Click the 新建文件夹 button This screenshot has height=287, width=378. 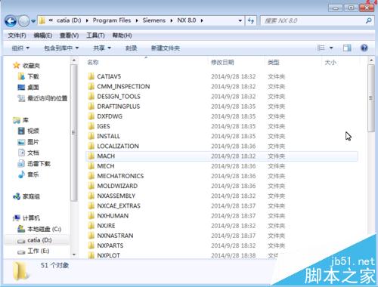pos(166,48)
